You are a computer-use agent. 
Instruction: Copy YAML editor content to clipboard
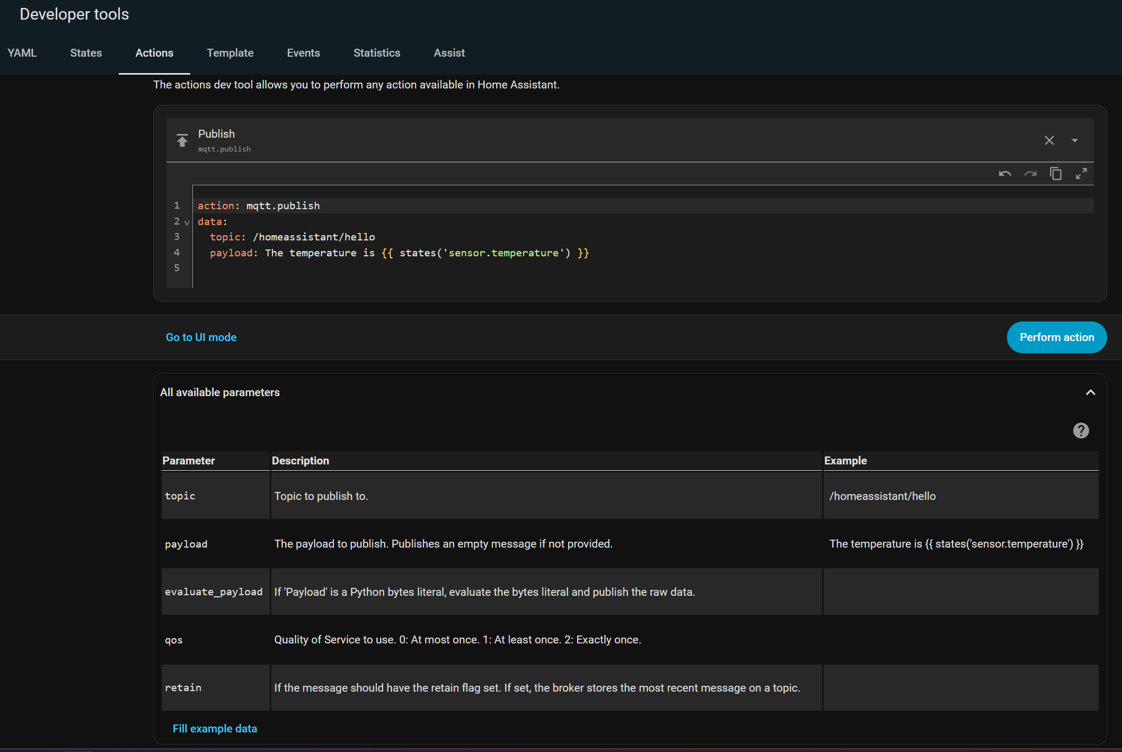pyautogui.click(x=1056, y=174)
